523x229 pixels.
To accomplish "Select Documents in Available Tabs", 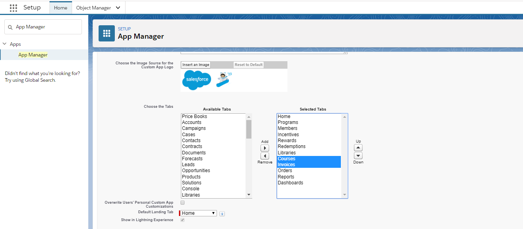I will click(213, 153).
